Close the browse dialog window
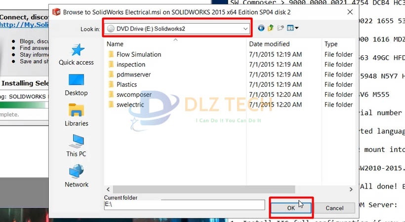 click(x=350, y=12)
